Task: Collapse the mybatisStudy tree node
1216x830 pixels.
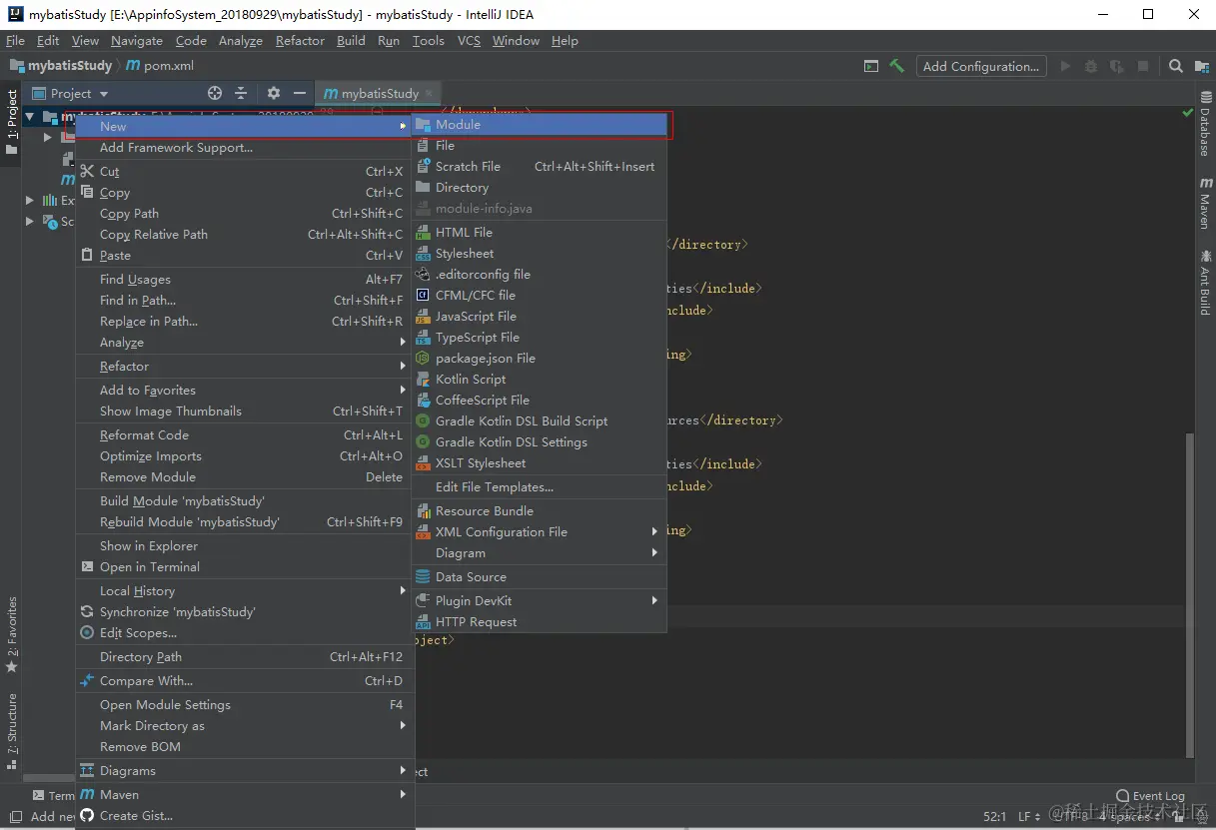Action: click(x=30, y=116)
